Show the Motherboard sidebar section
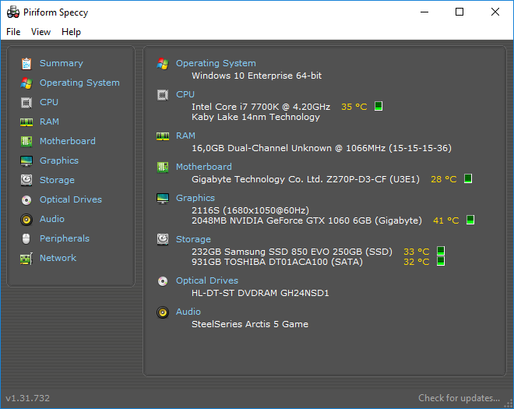 coord(68,141)
